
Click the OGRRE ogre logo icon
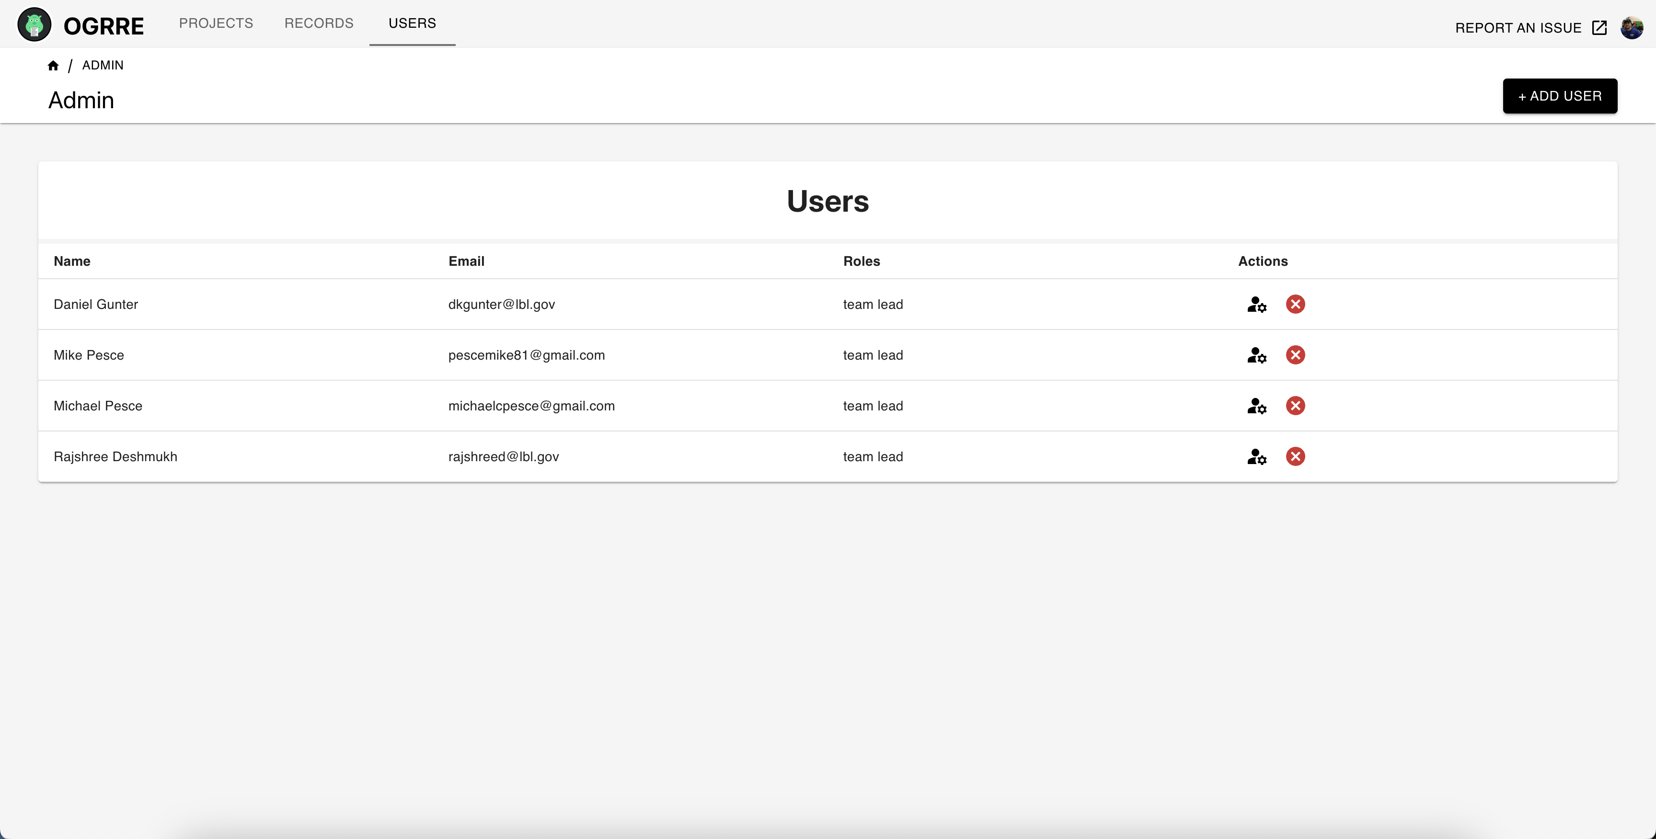click(34, 24)
